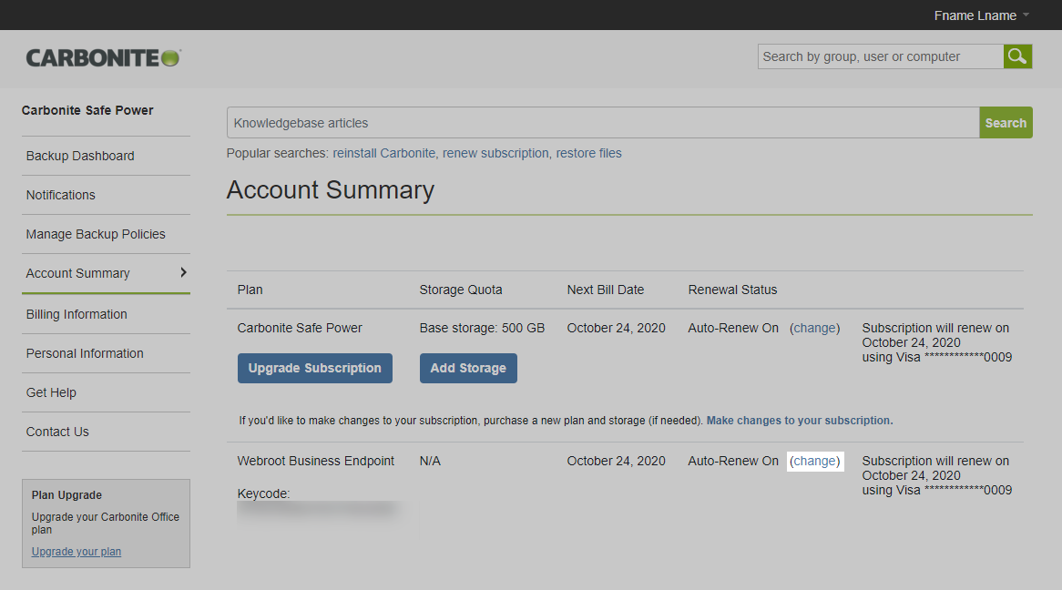
Task: Open Manage Backup Policies page
Action: click(96, 234)
